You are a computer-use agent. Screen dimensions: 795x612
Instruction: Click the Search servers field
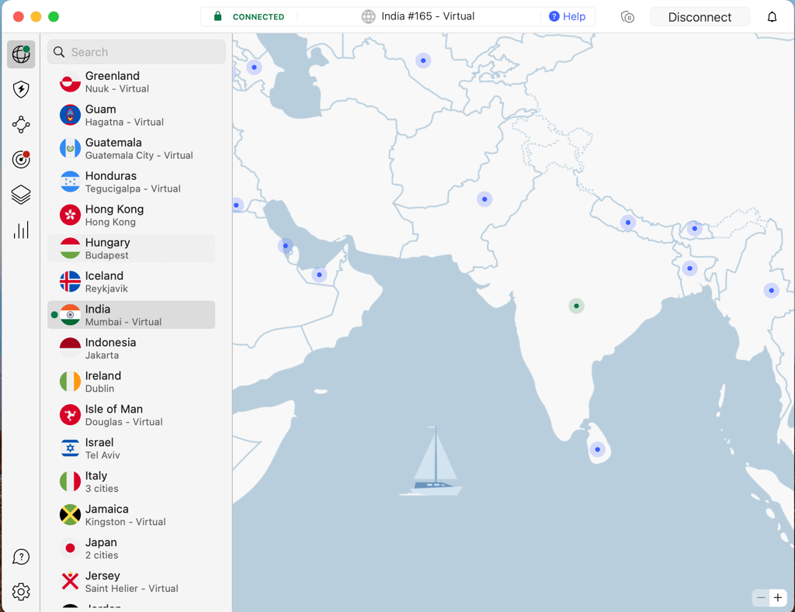point(137,52)
